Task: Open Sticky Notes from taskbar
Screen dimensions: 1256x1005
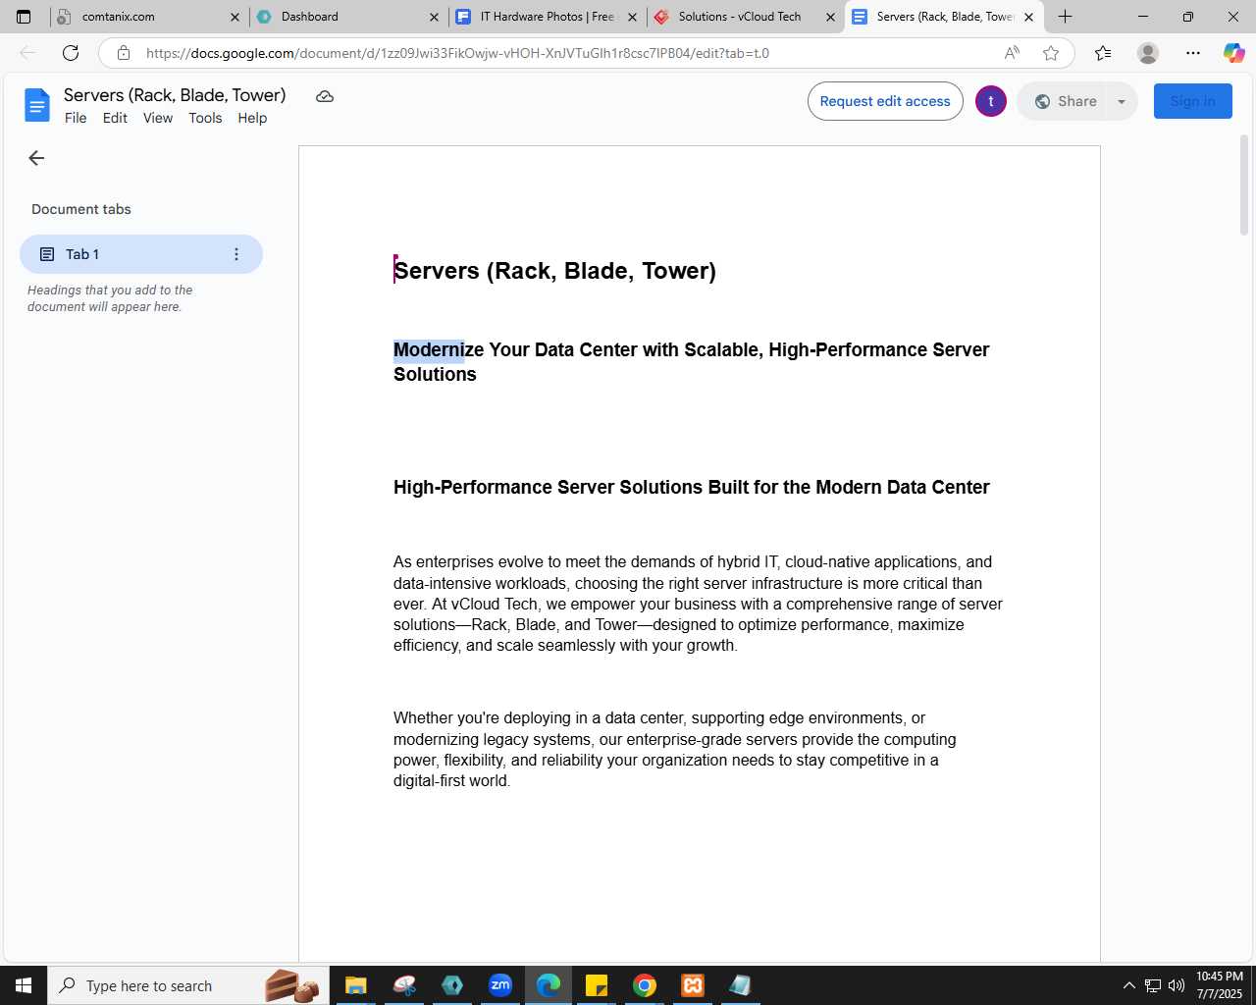Action: [x=597, y=985]
